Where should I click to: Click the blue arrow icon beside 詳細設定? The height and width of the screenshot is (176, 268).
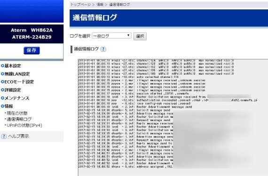point(2,90)
